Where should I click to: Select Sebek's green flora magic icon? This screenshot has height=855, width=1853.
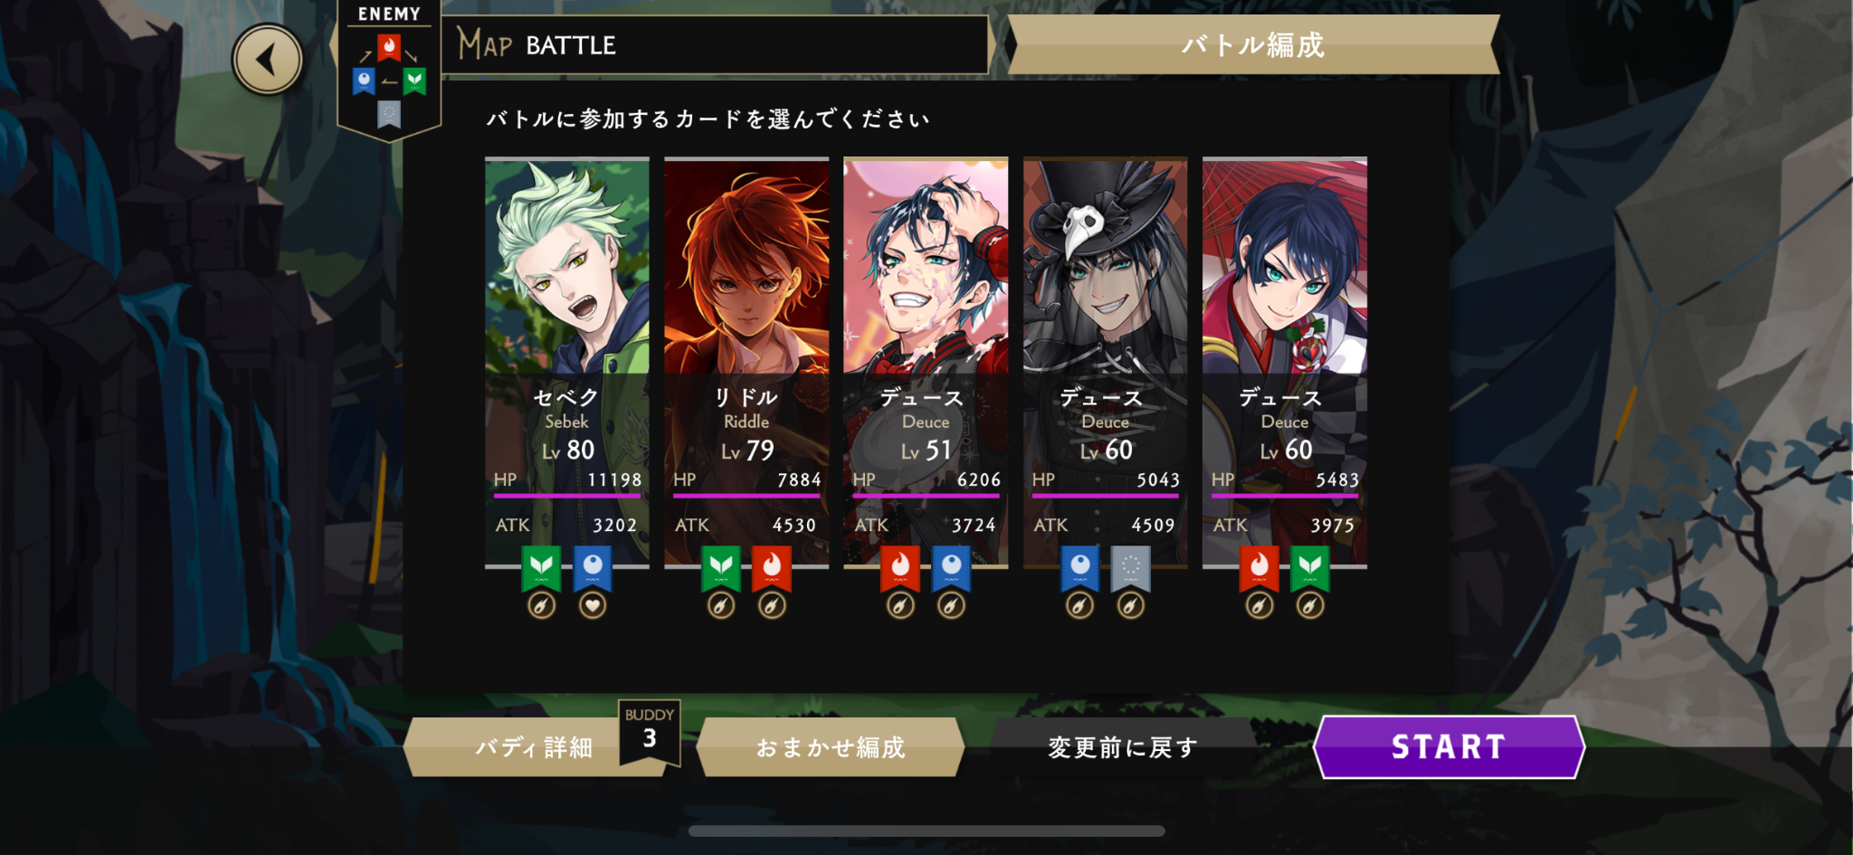click(x=541, y=568)
